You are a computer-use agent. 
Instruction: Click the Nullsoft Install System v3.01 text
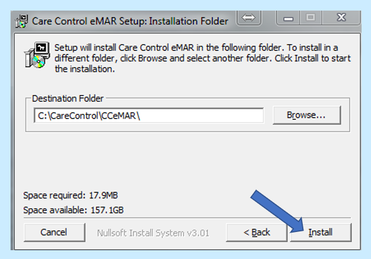tap(153, 233)
